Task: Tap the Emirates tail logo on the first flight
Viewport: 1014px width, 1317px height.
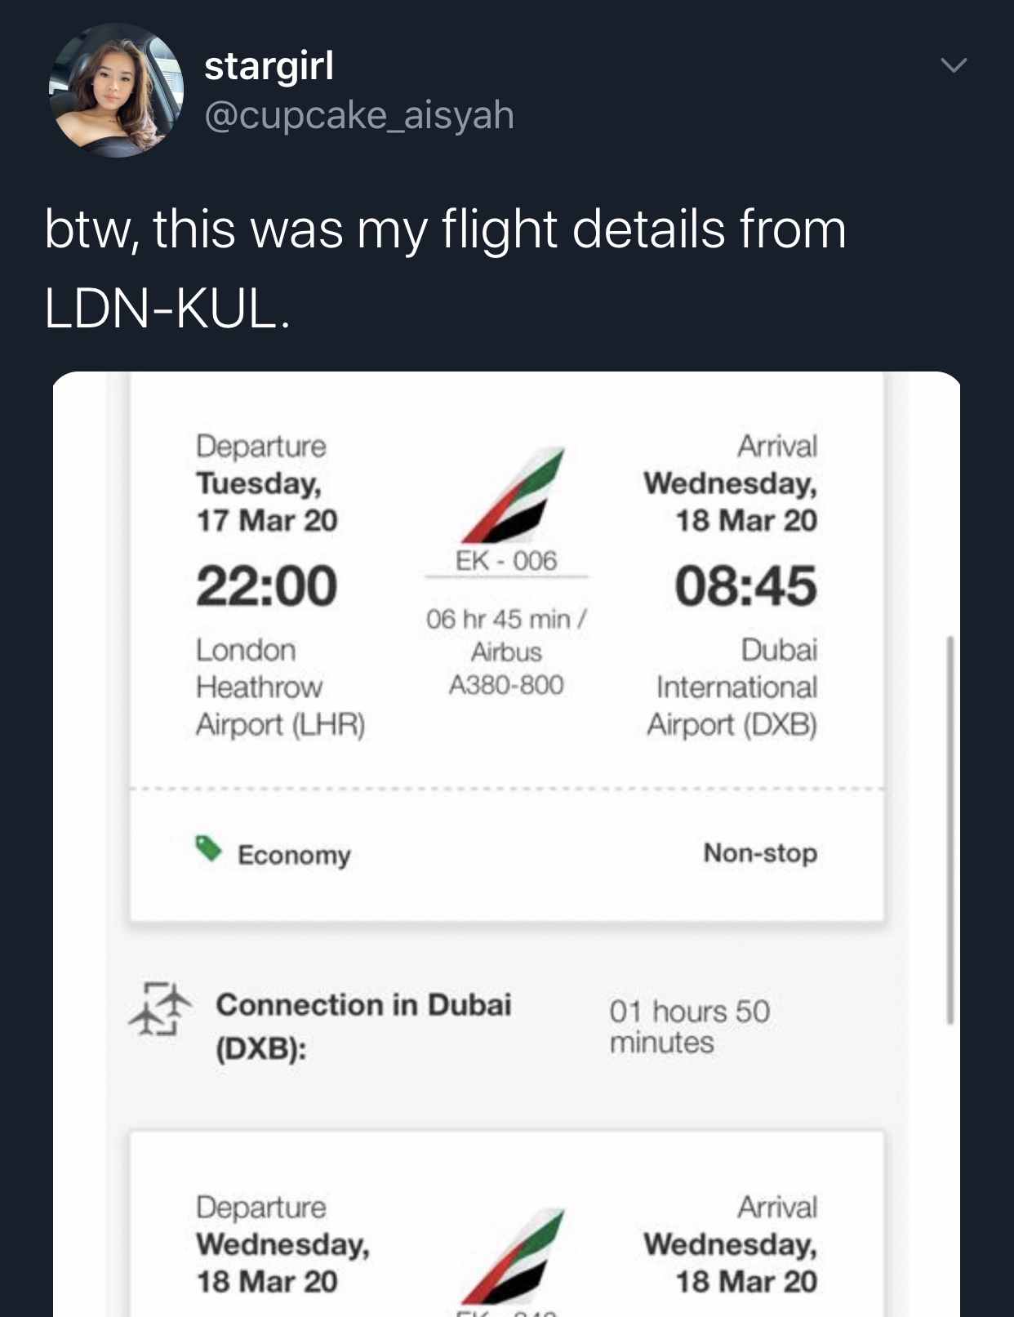Action: pos(513,496)
